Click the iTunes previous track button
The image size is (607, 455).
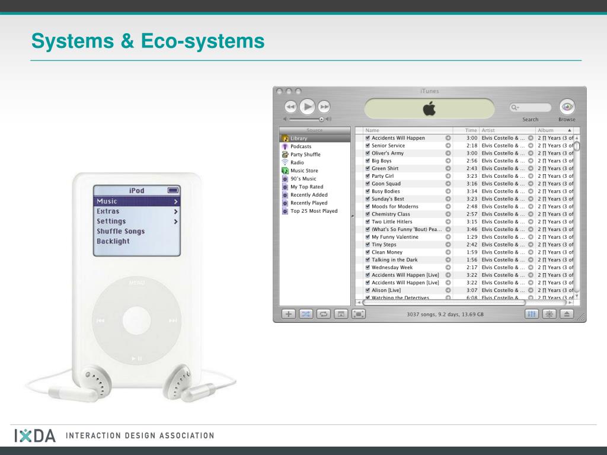pyautogui.click(x=290, y=107)
